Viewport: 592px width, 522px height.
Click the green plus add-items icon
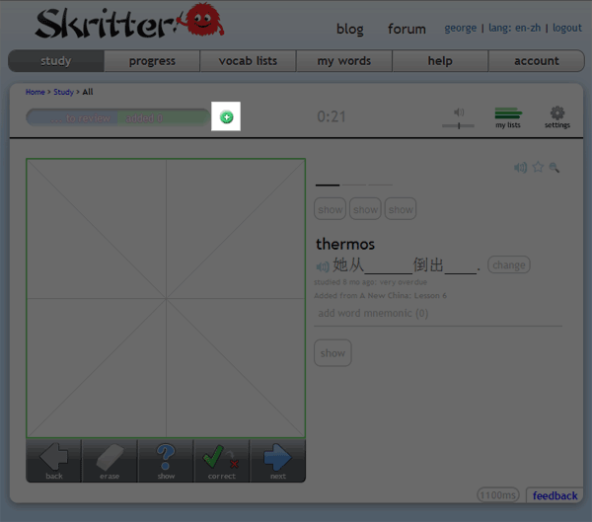click(x=226, y=117)
